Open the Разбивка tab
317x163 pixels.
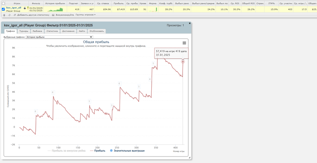tap(37, 31)
